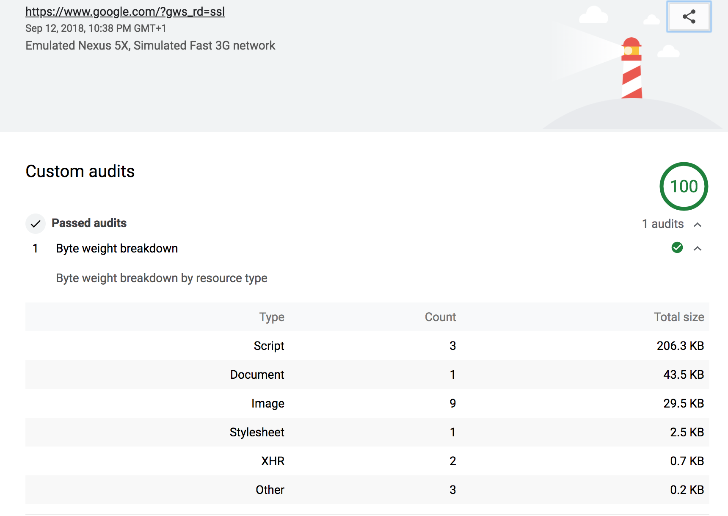Click the cloud graphic left of the lighthouse

click(594, 15)
